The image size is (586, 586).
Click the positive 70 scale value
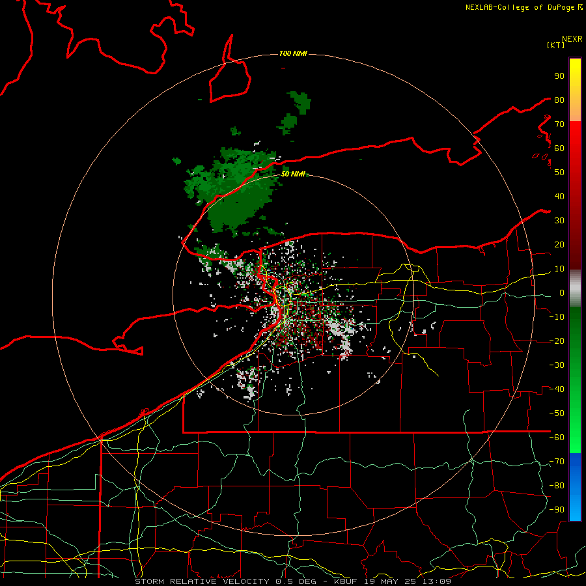tap(559, 124)
